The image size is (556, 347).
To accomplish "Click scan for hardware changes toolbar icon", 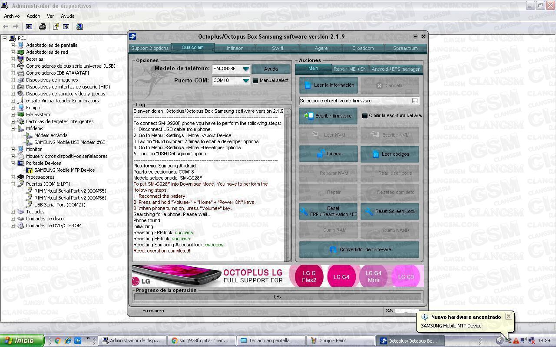I will pyautogui.click(x=79, y=26).
